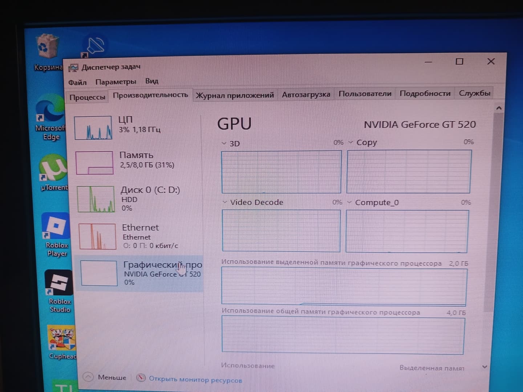Screen dimensions: 523x392
Task: Click the GPU heading text
Action: [234, 124]
